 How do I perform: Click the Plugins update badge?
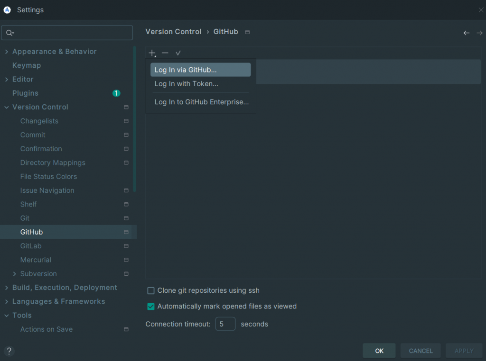tap(116, 93)
